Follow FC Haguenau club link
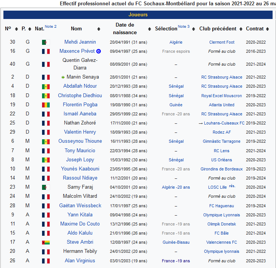The image size is (276, 268). point(222,206)
